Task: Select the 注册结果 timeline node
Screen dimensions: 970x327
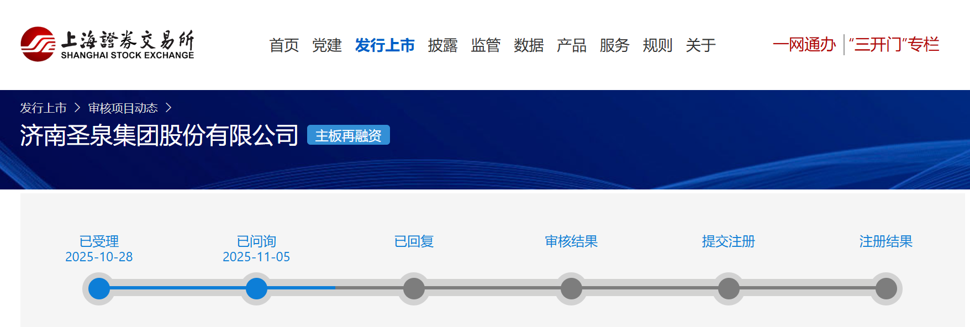Action: coord(886,288)
